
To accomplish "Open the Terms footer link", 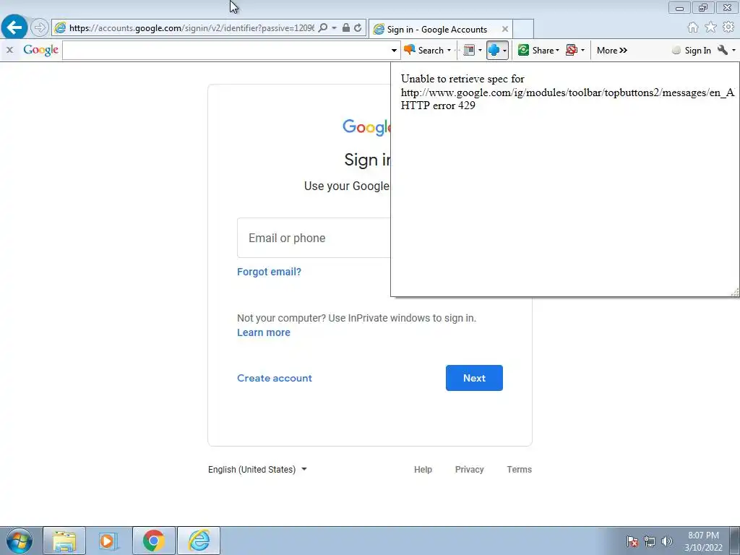I will [x=519, y=470].
